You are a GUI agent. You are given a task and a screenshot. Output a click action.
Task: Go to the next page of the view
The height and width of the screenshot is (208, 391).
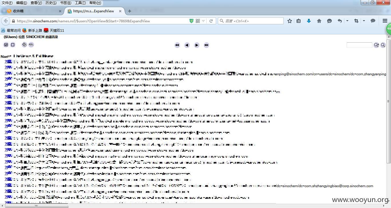point(197,45)
